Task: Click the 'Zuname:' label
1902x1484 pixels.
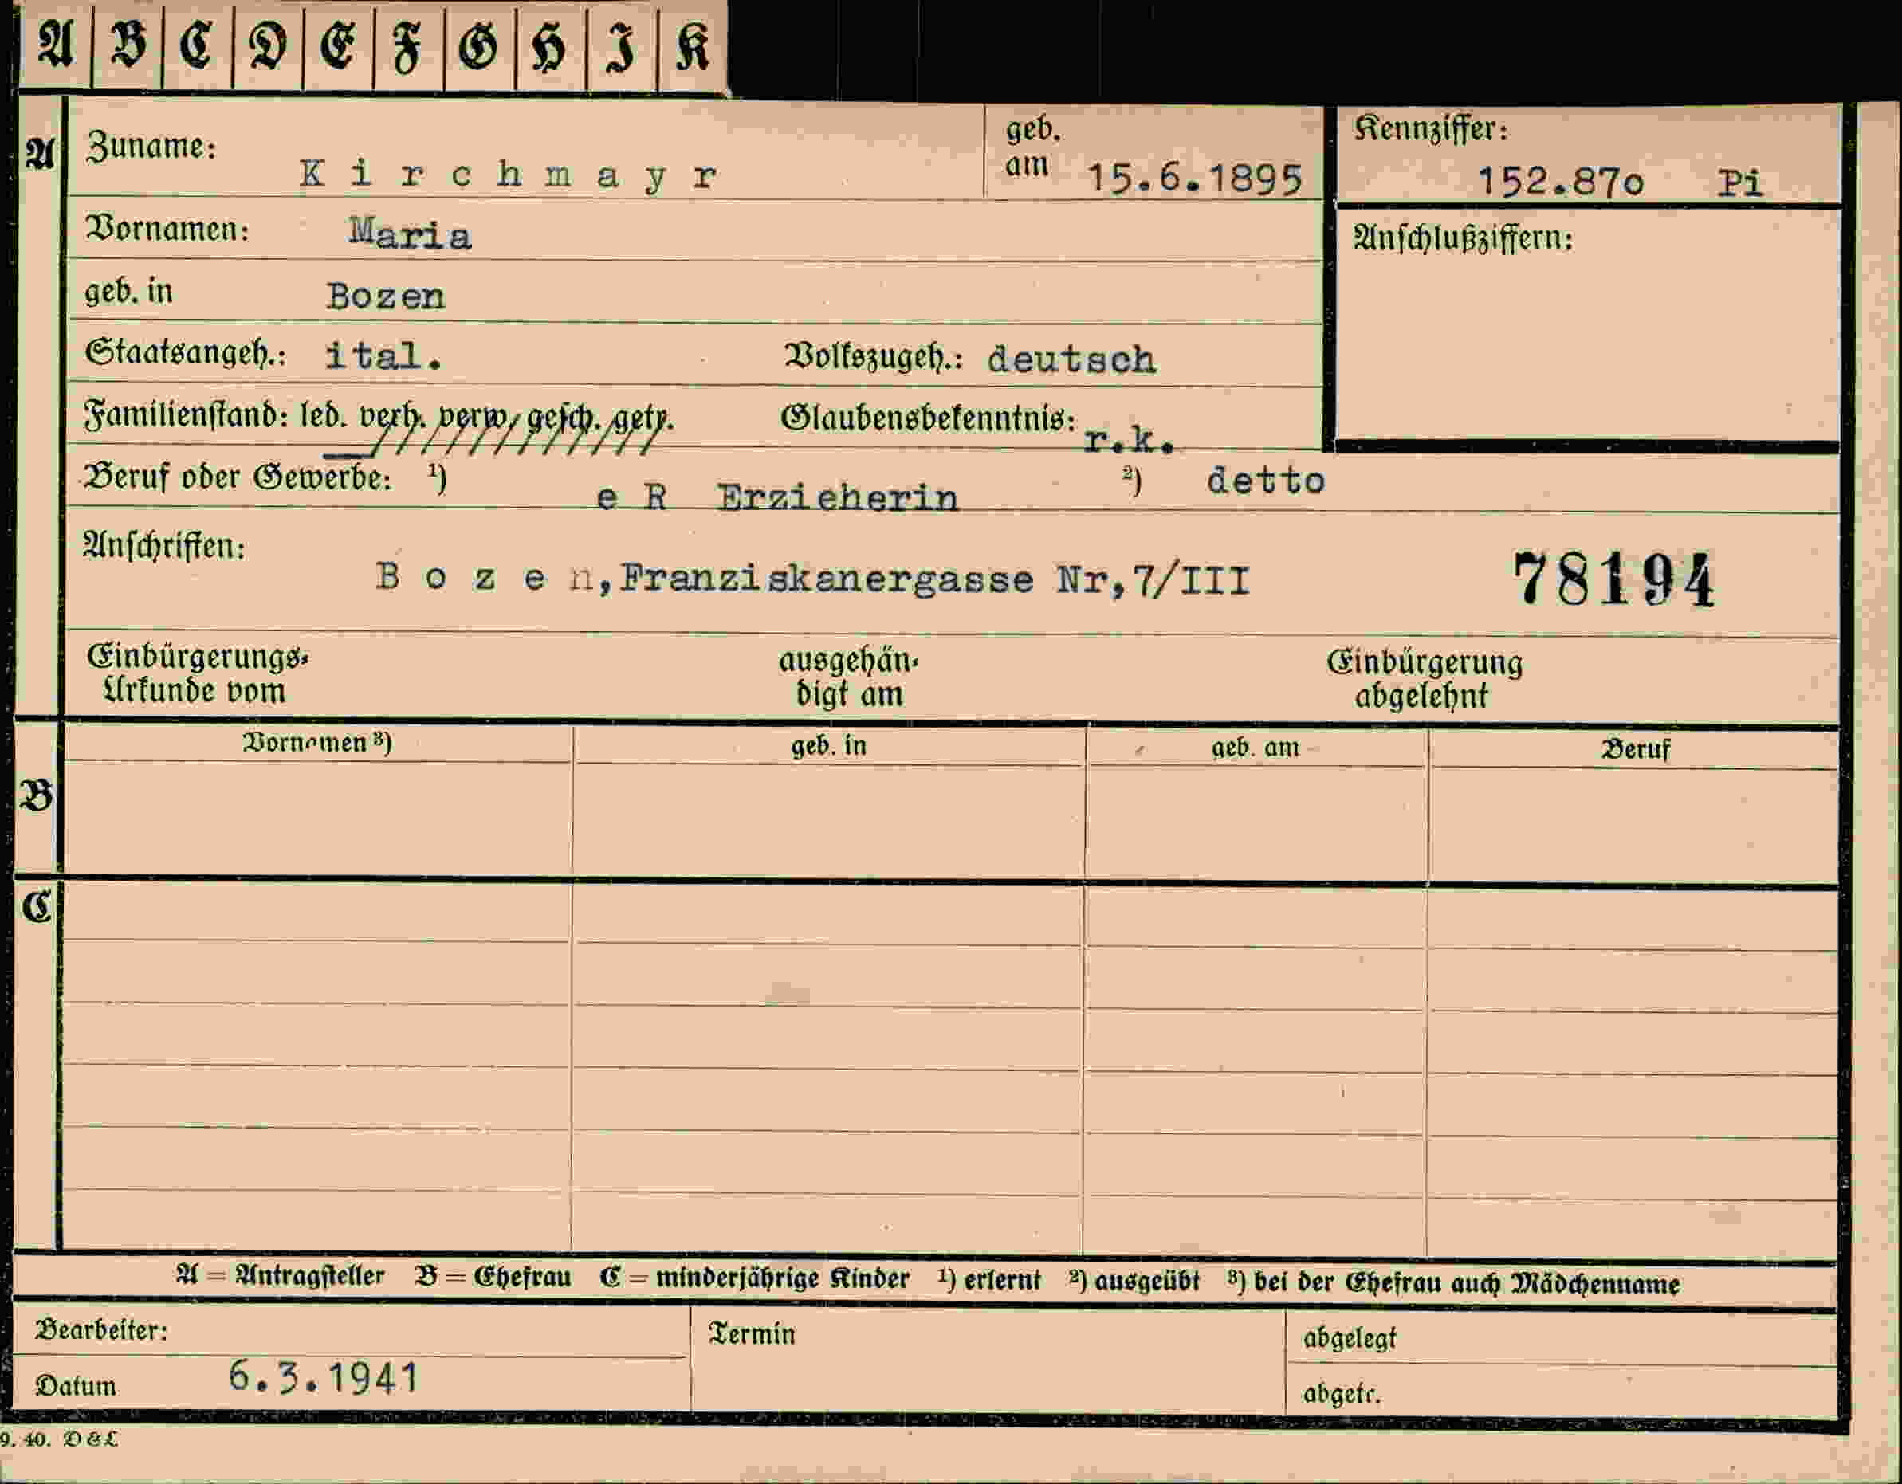Action: pyautogui.click(x=151, y=147)
